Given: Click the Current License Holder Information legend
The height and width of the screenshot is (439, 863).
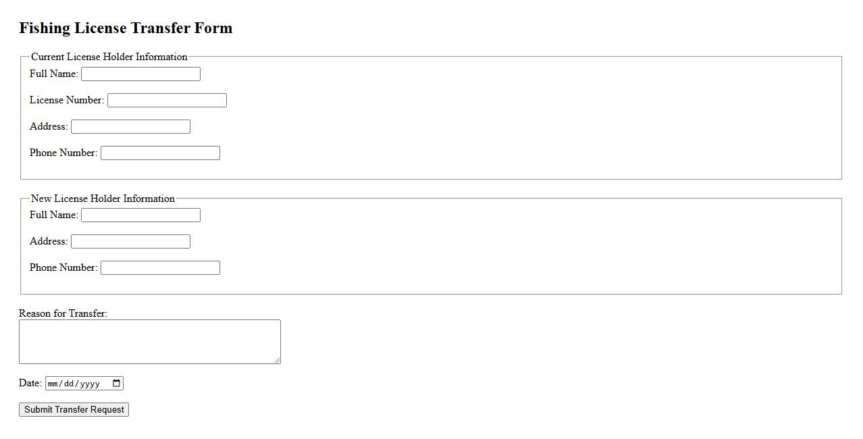Looking at the screenshot, I should point(109,57).
